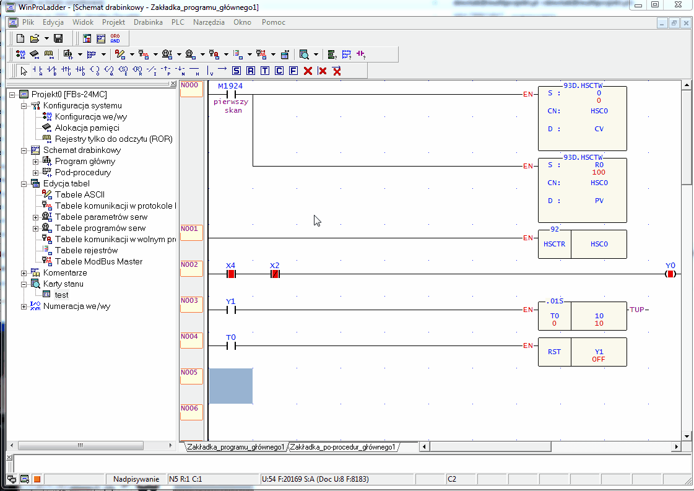Screen dimensions: 694x491
Task: Expand Program główny node
Action: 35,162
